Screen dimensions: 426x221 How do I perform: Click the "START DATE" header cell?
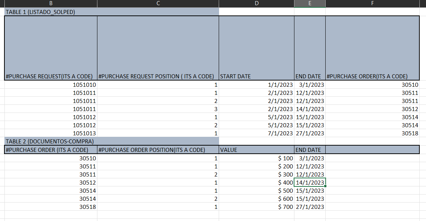[x=257, y=48]
